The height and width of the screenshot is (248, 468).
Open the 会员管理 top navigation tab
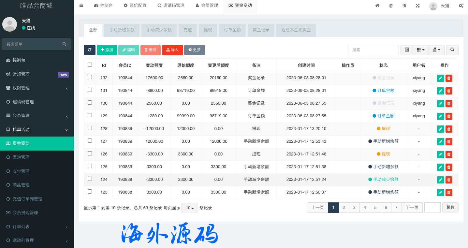[x=207, y=6]
